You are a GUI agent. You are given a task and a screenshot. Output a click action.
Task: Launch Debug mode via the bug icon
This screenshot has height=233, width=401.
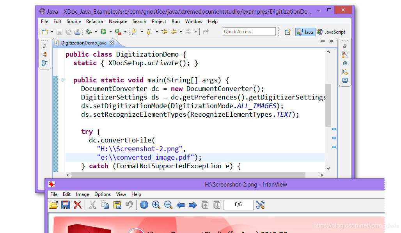click(89, 32)
